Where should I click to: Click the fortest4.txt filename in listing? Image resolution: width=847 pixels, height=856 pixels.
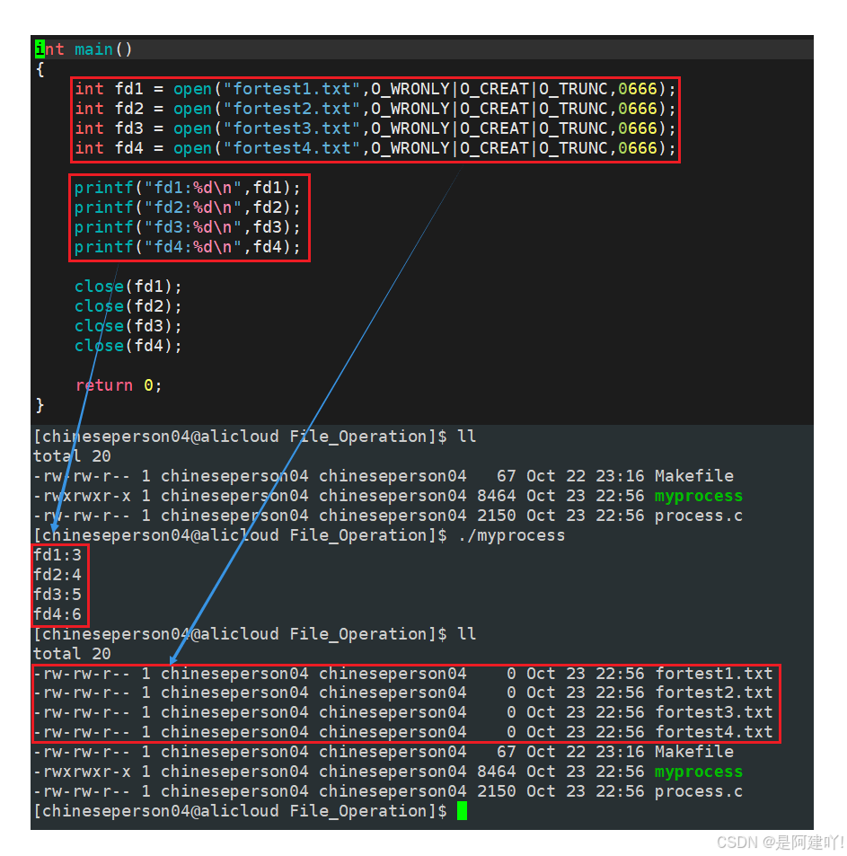click(714, 732)
